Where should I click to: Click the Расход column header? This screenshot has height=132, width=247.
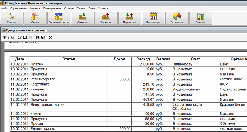[143, 59]
